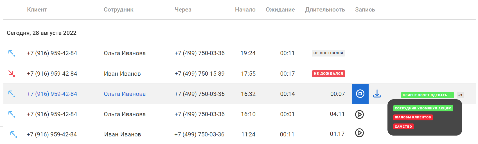This screenshot has width=478, height=144.
Task: Click the 'Сотрудник упомянул акцию' tag
Action: click(x=423, y=108)
